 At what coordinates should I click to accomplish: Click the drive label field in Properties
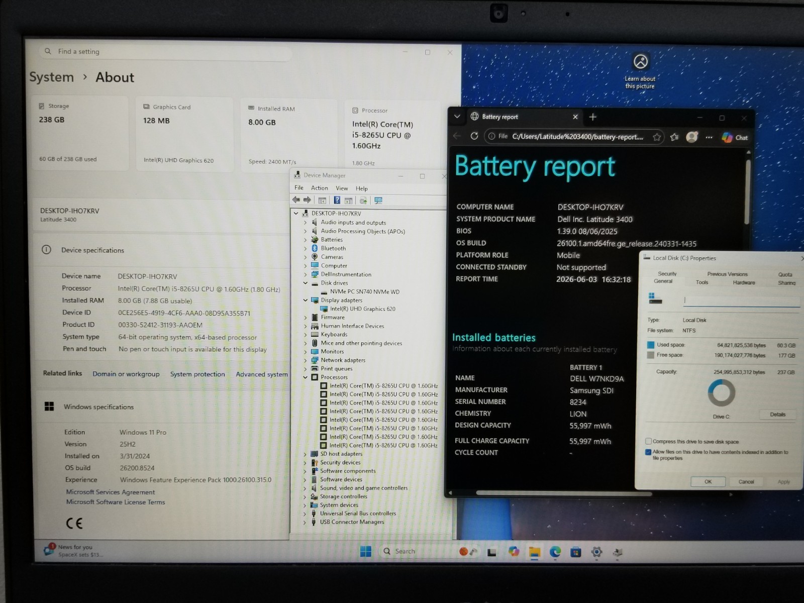[x=742, y=300]
